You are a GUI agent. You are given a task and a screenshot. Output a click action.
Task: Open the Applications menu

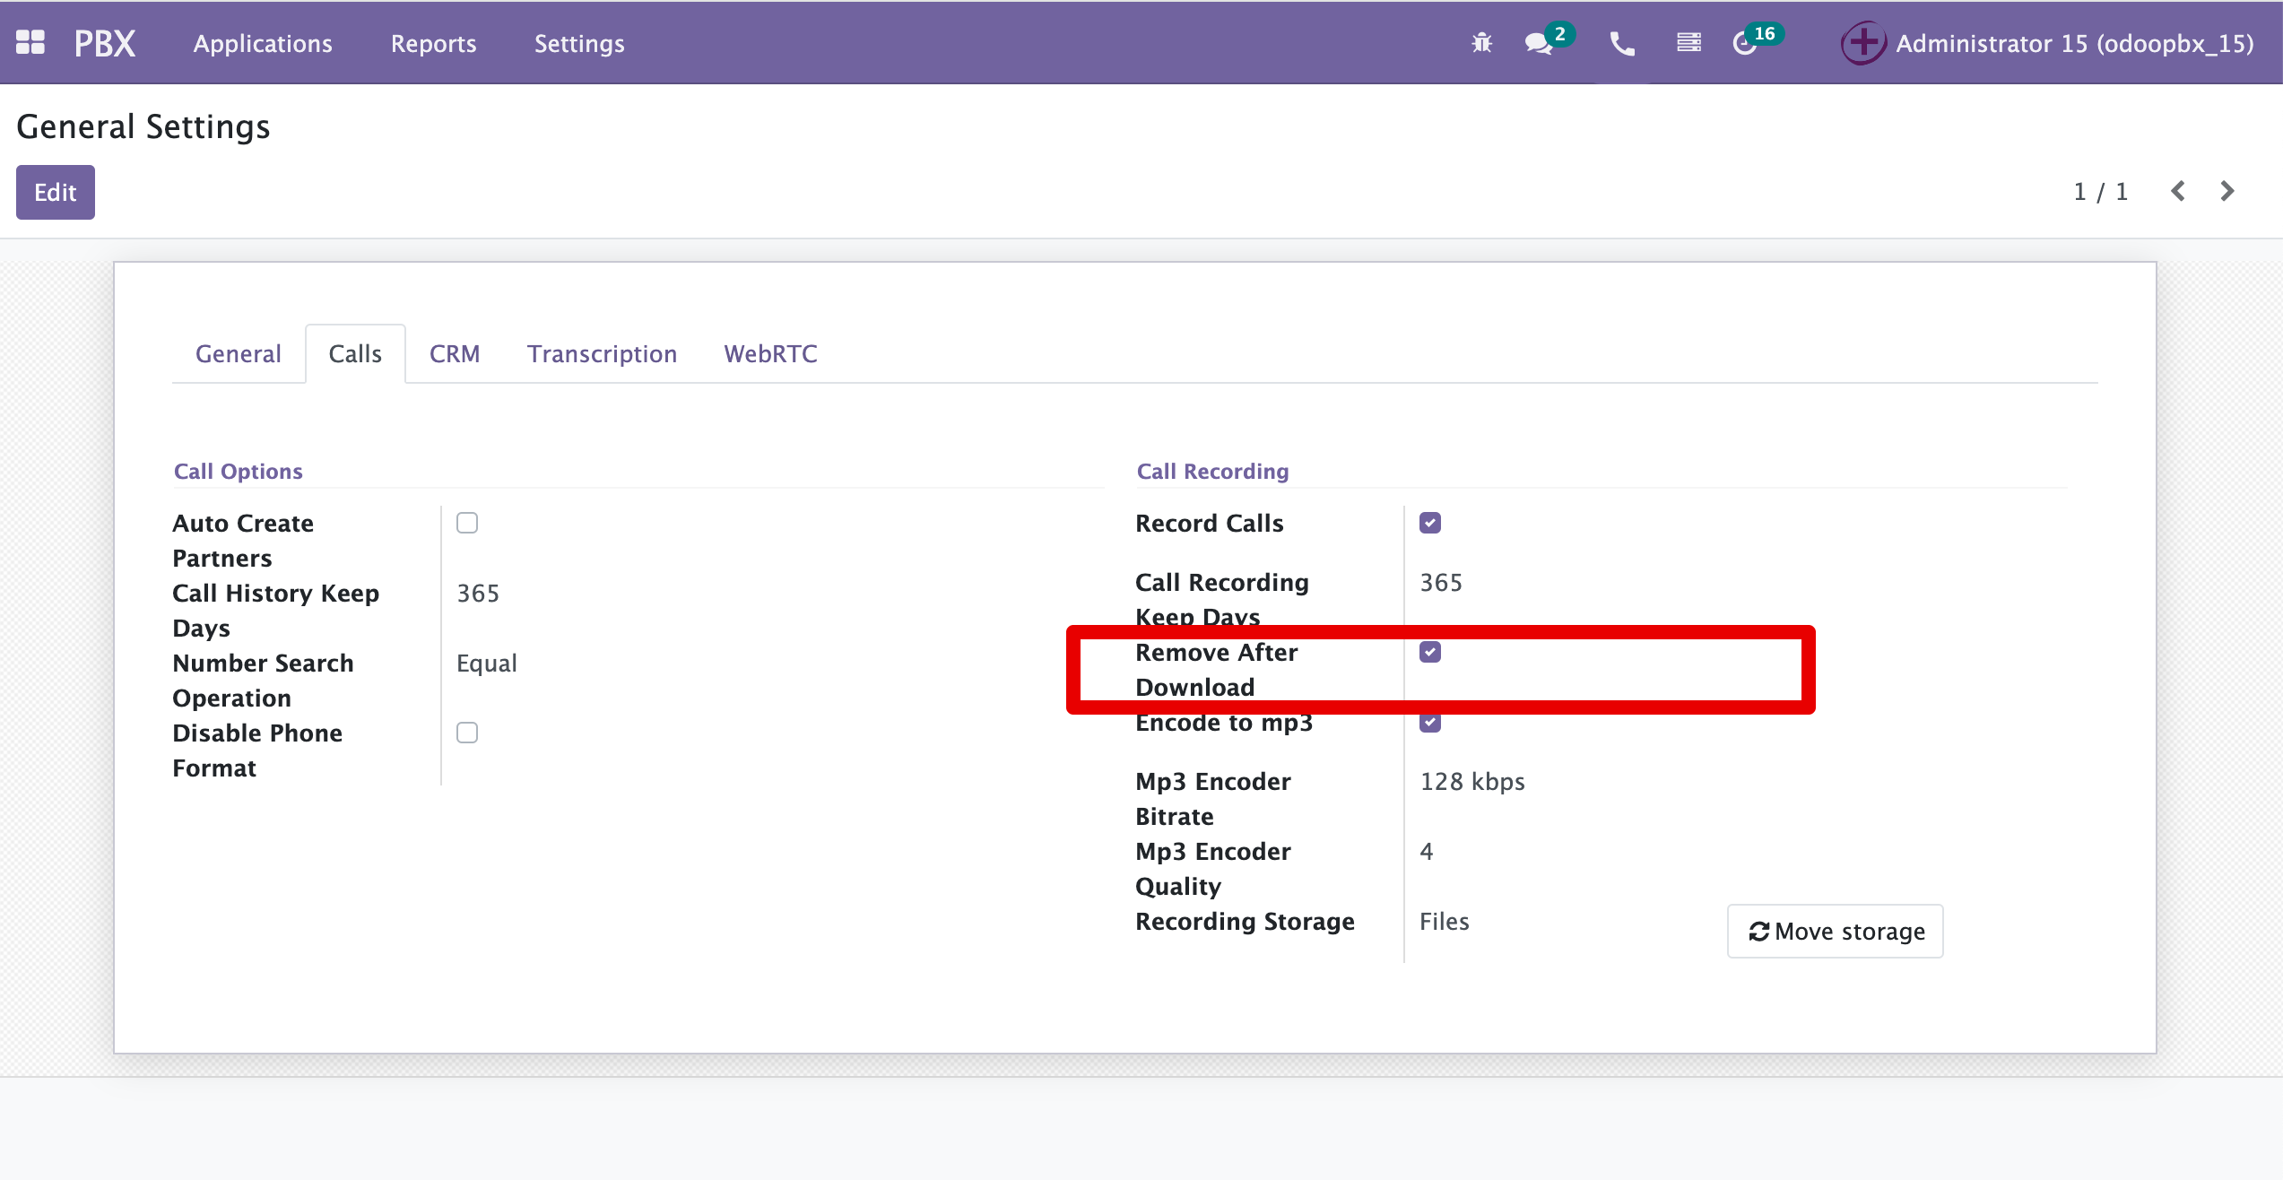pos(263,43)
